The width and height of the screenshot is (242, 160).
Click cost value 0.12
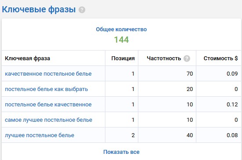pyautogui.click(x=232, y=105)
